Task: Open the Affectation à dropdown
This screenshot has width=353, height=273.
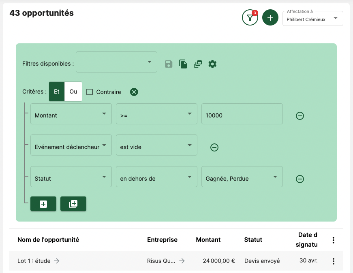Action: point(313,19)
